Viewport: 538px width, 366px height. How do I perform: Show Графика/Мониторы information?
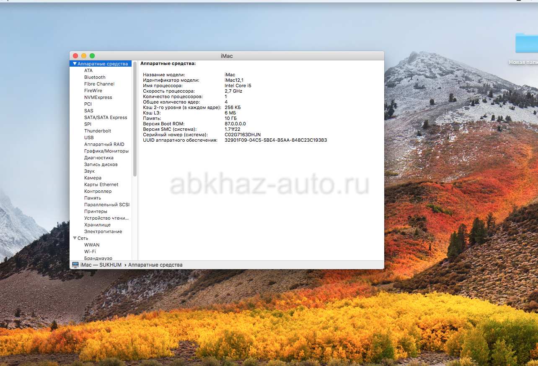click(x=106, y=151)
